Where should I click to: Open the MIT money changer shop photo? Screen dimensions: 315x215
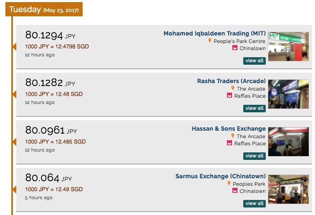288,46
